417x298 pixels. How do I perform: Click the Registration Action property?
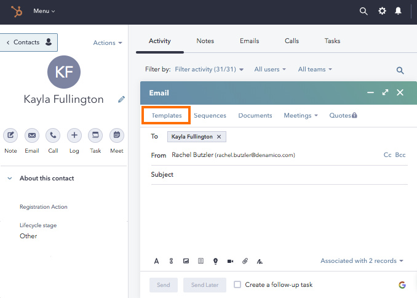(43, 207)
